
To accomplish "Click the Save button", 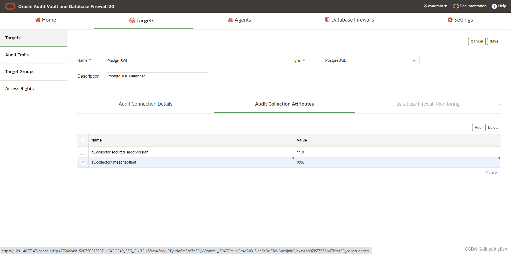I will click(x=494, y=41).
